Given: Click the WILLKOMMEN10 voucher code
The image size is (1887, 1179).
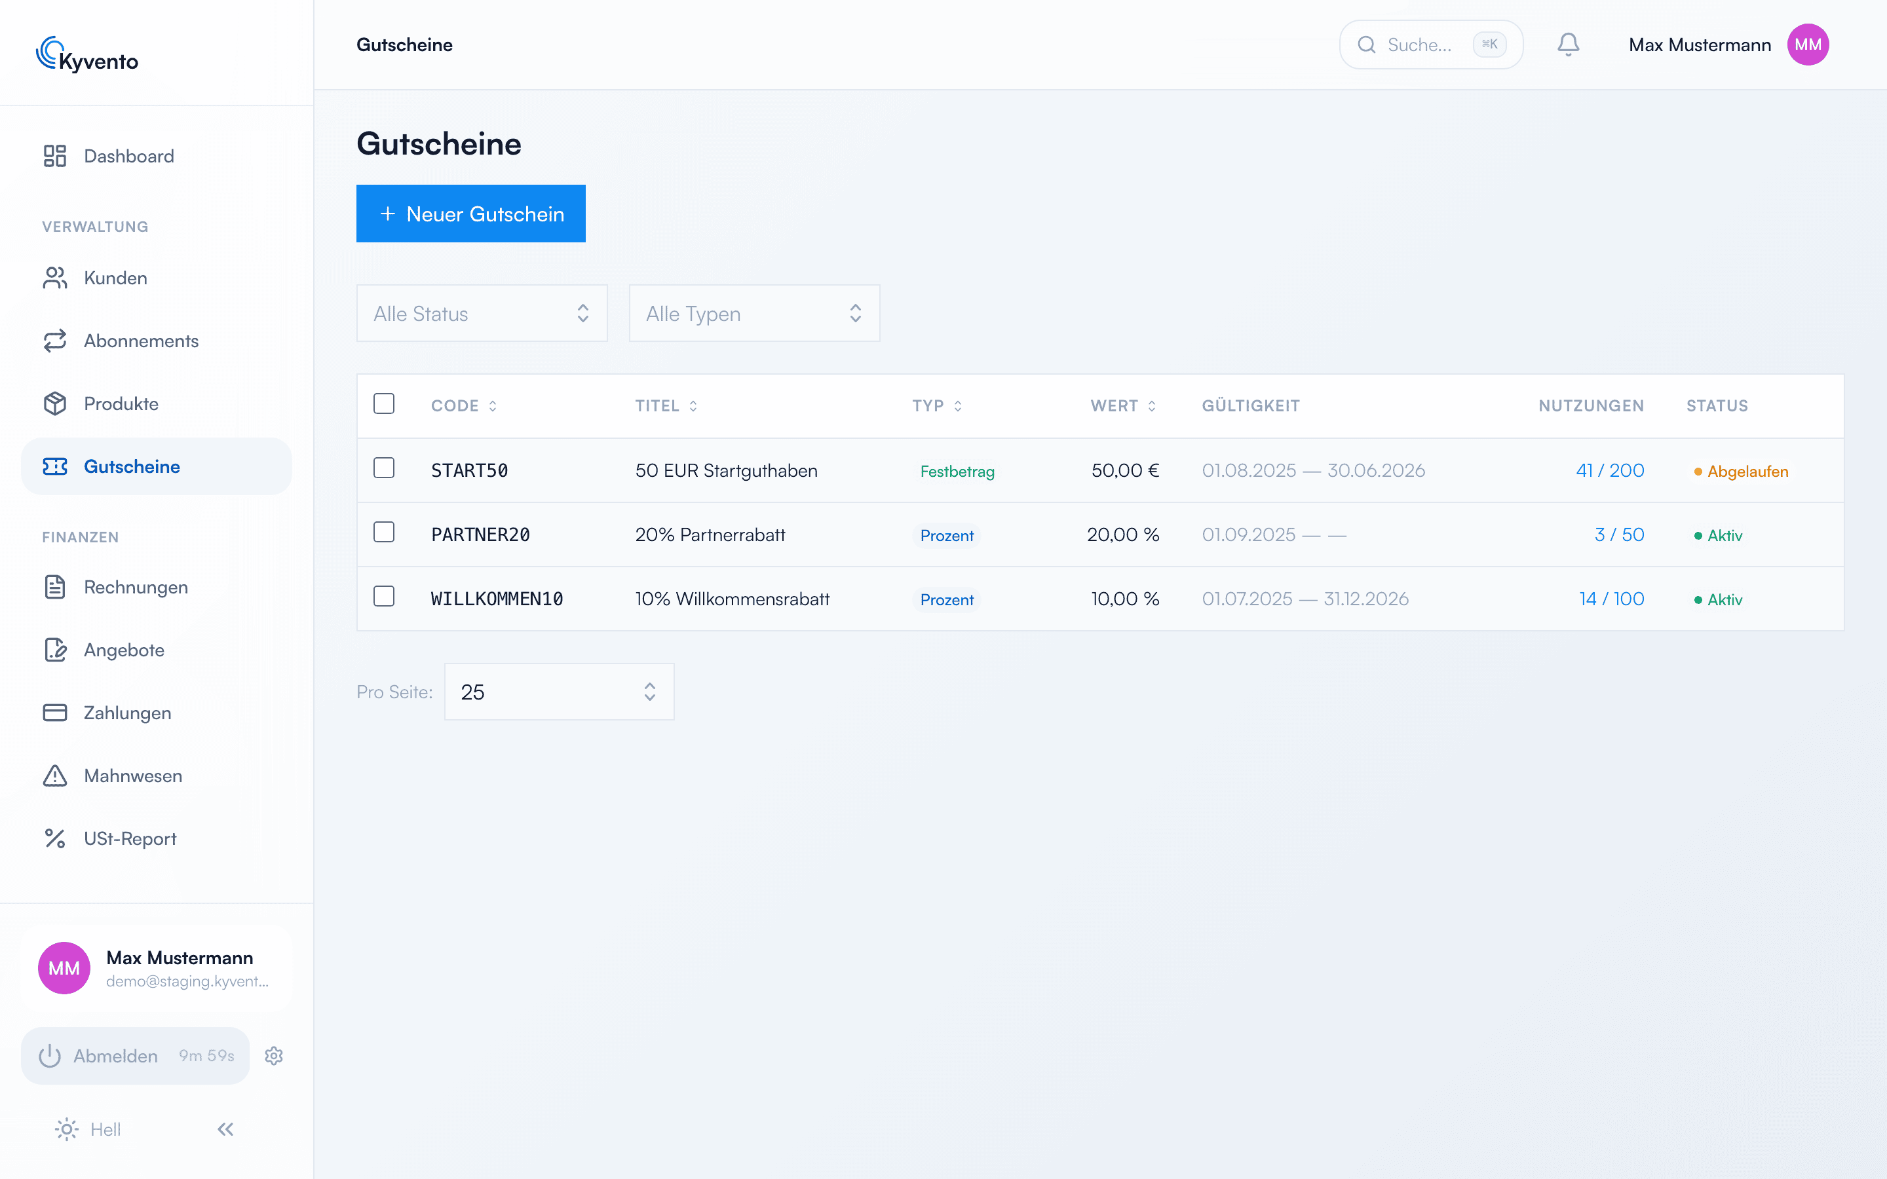Looking at the screenshot, I should (x=497, y=599).
